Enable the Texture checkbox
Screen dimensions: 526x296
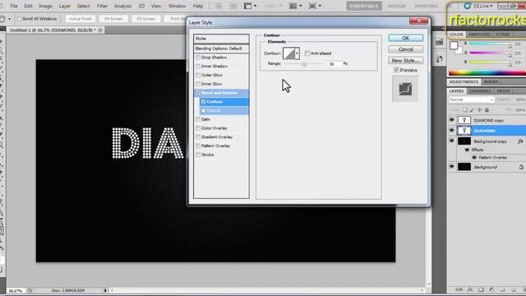203,110
